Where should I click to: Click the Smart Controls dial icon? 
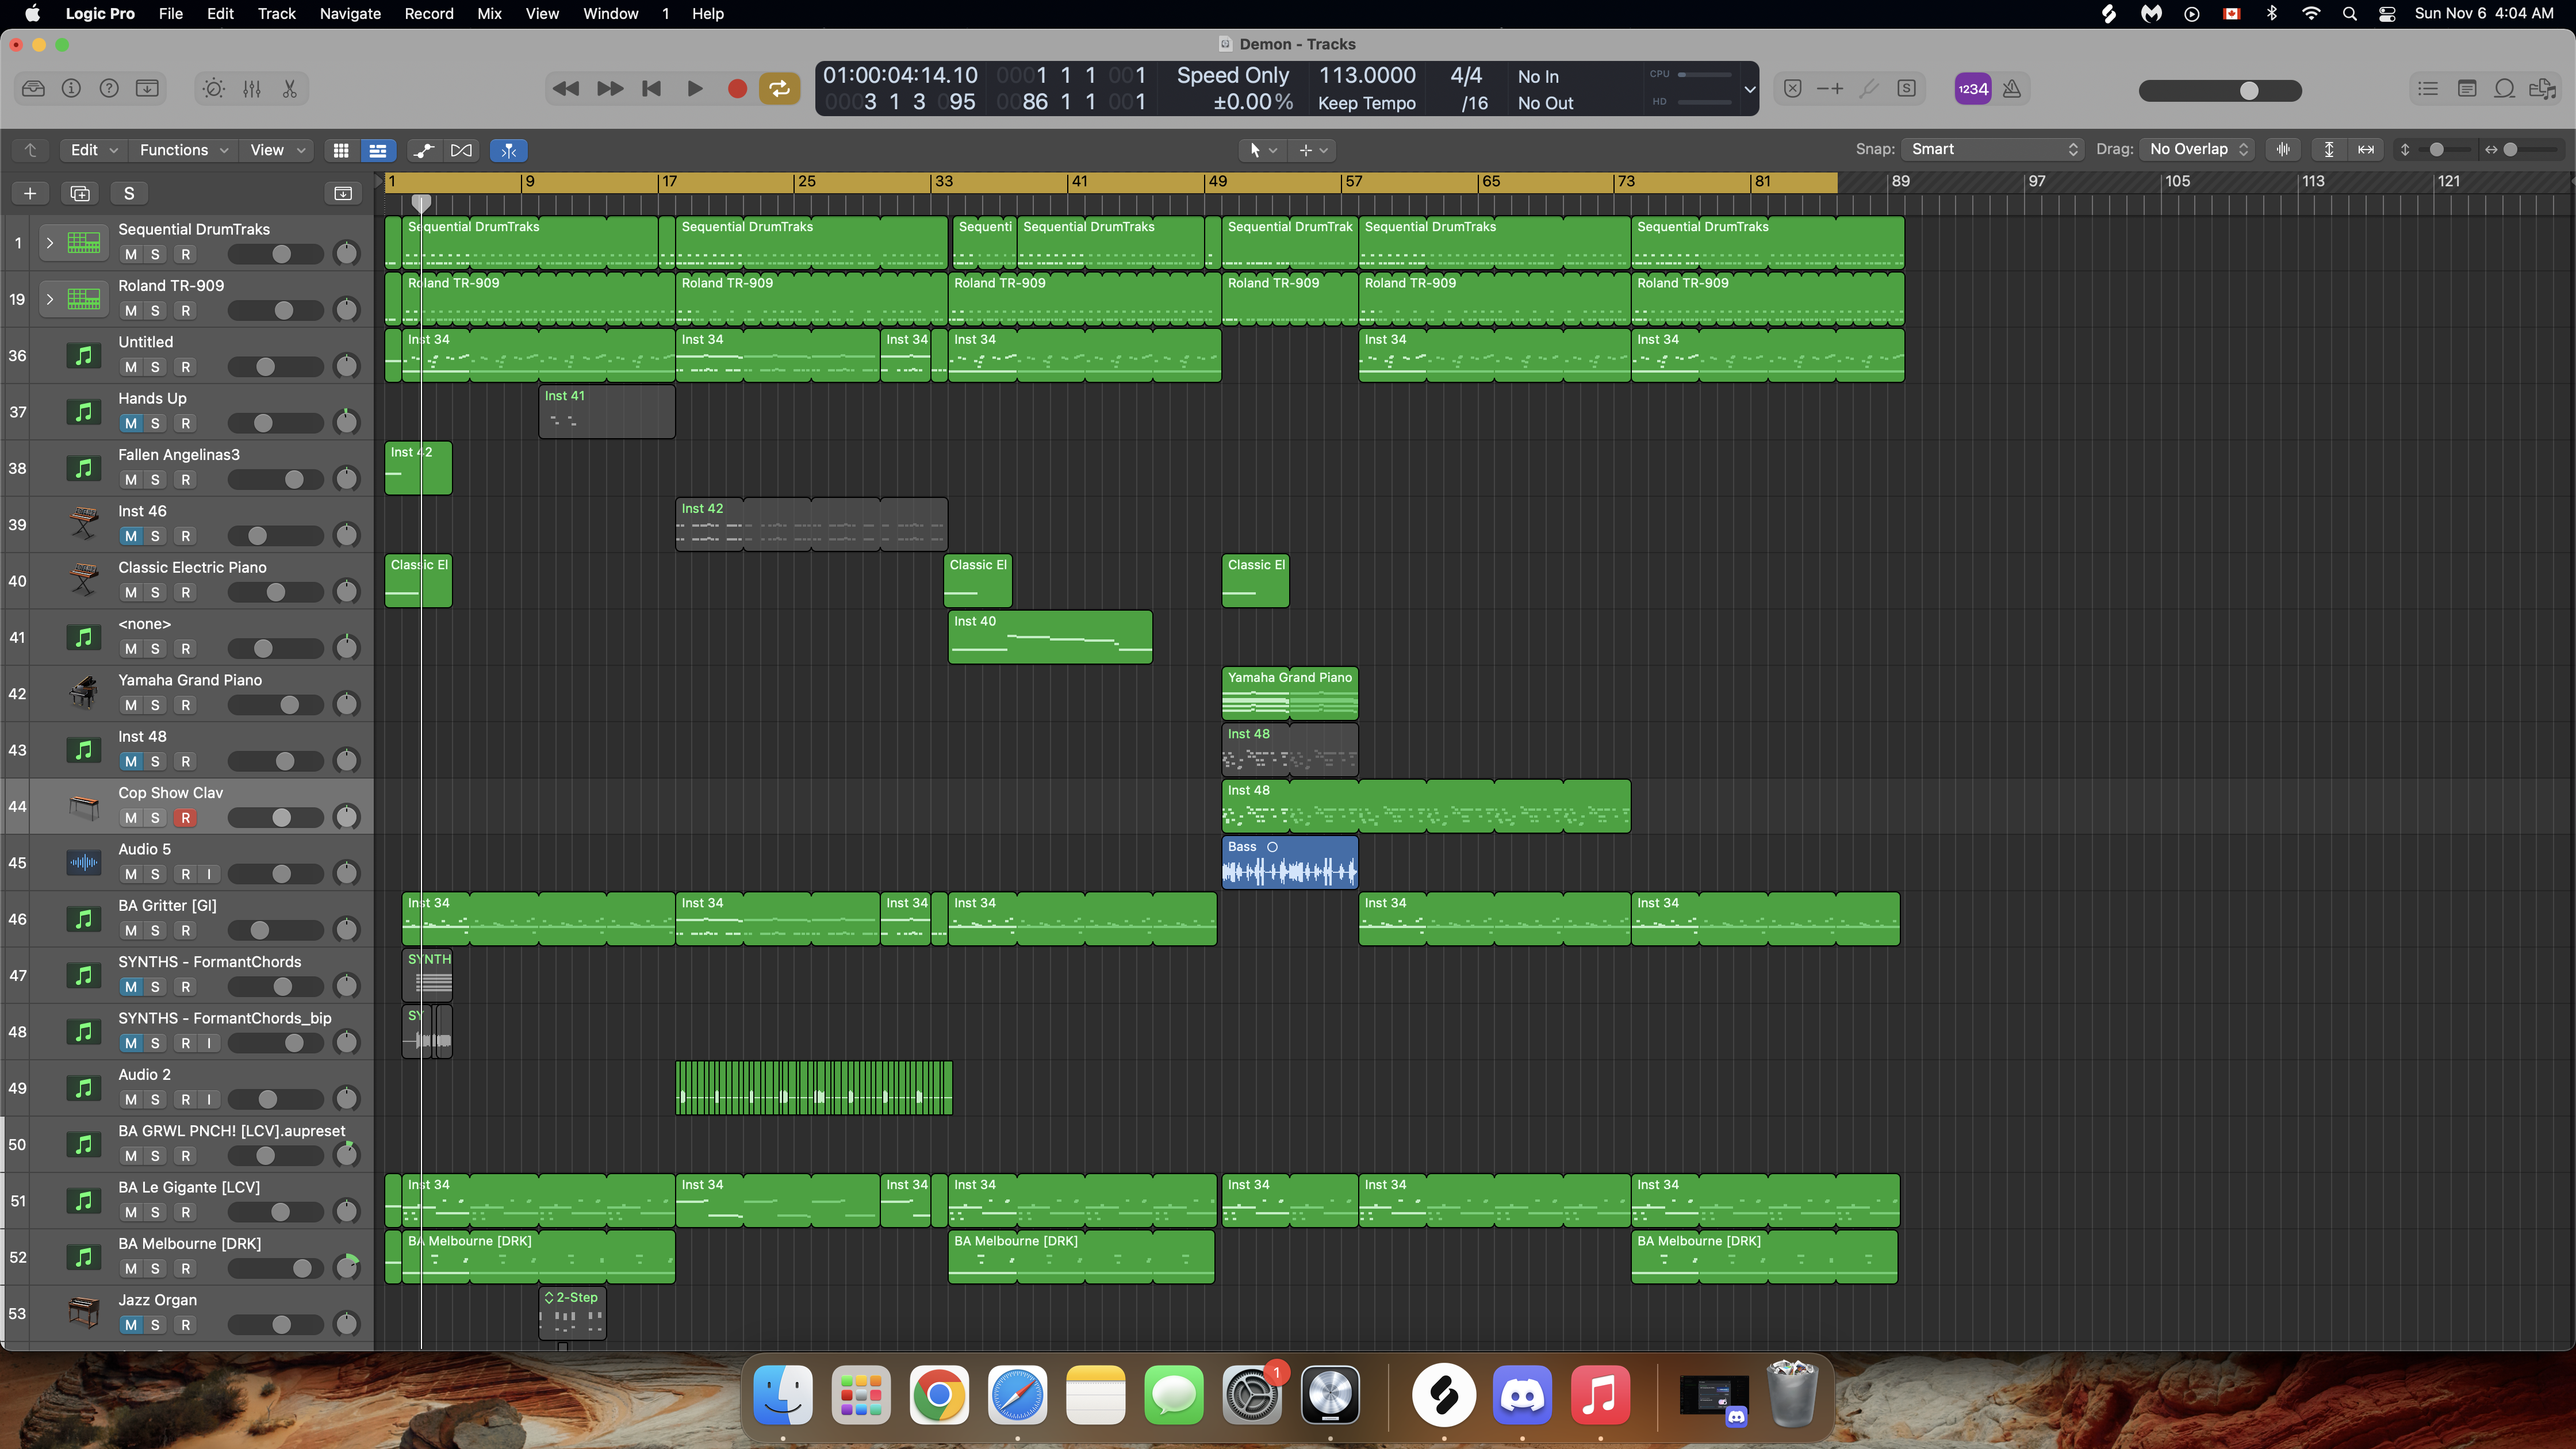coord(213,89)
